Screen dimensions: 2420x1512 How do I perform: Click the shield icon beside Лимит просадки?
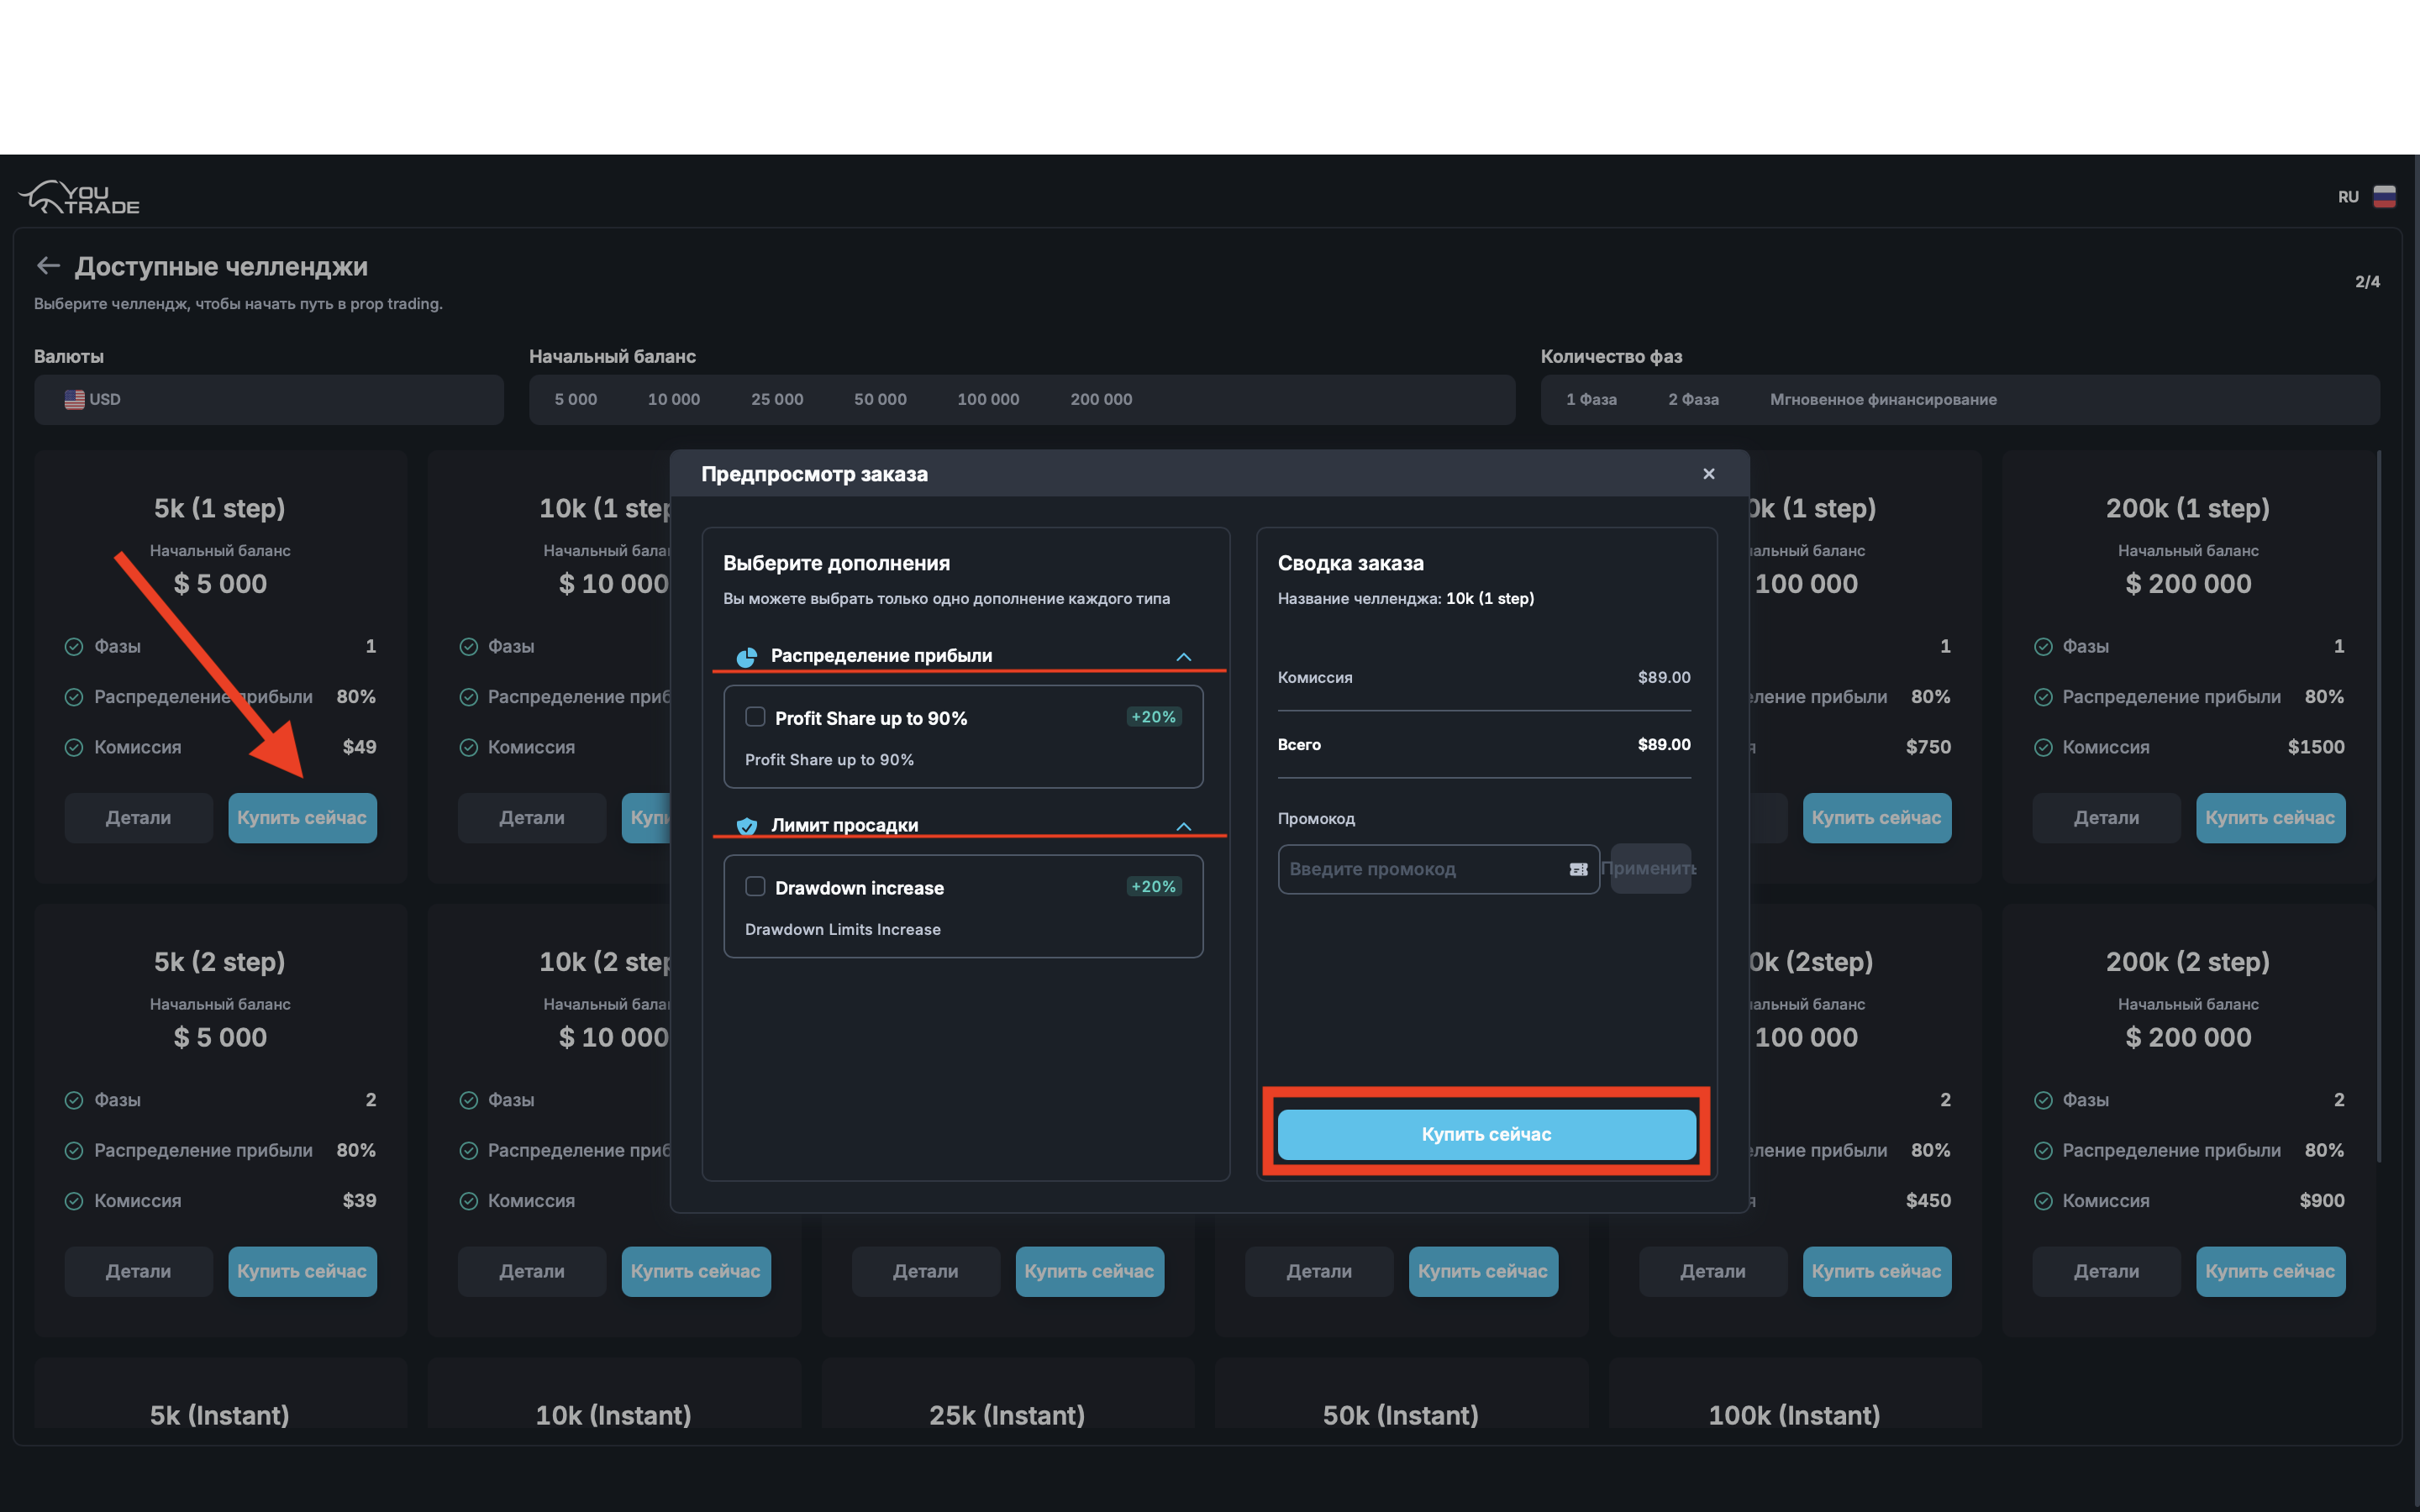tap(746, 825)
